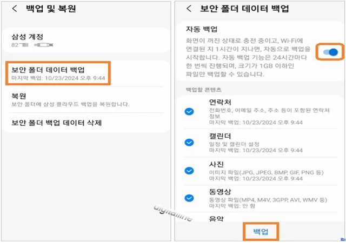This screenshot has width=346, height=243.
Task: Uncheck the 동영상 backup checkbox
Action: point(189,198)
